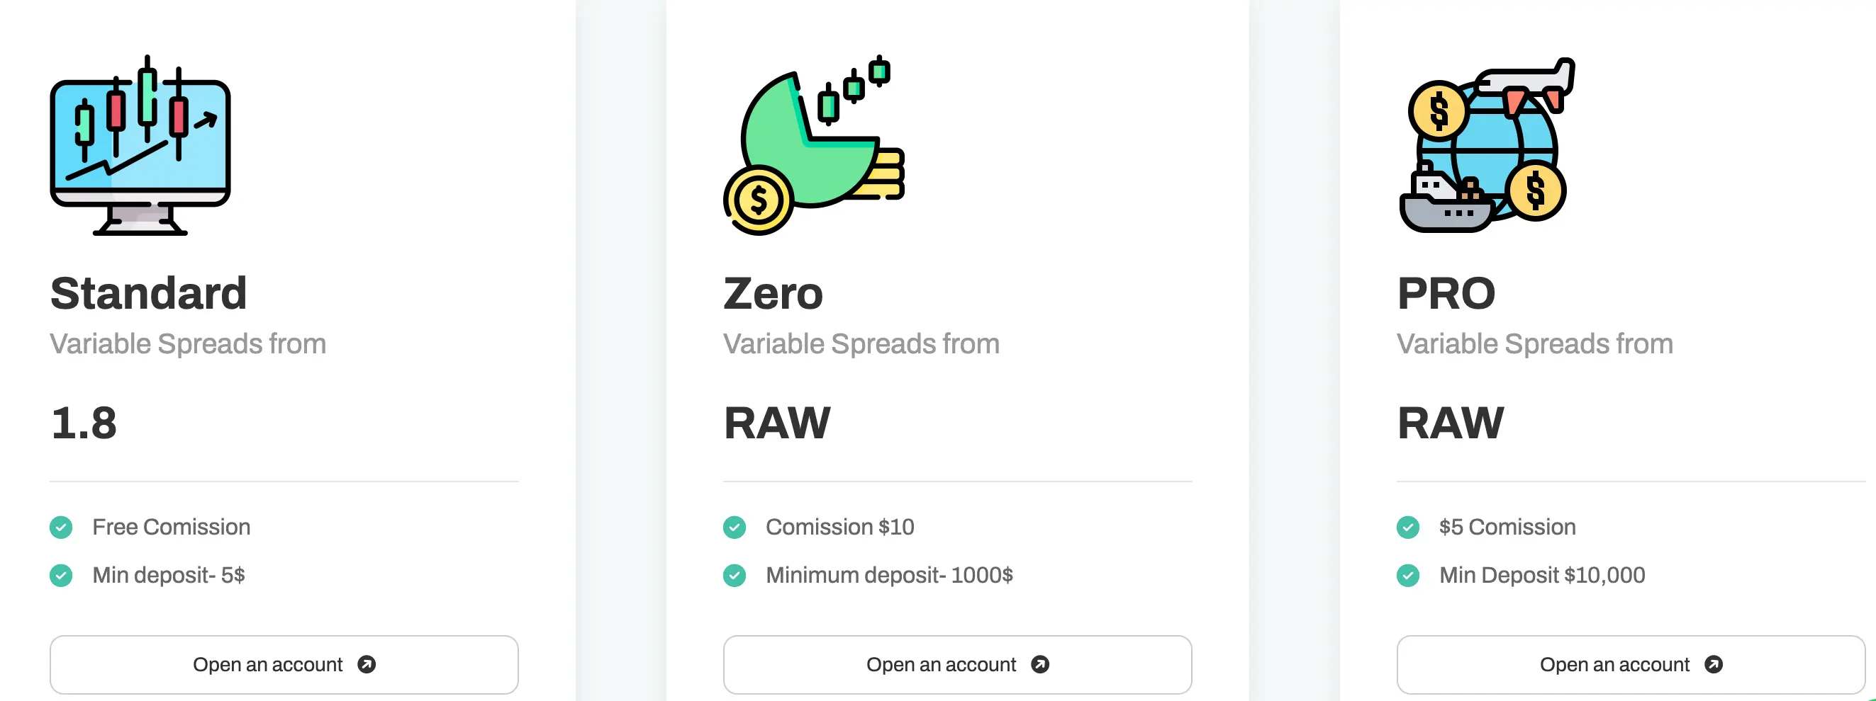Click the Standard account candlestick monitor icon
Image resolution: width=1876 pixels, height=701 pixels.
(x=140, y=145)
